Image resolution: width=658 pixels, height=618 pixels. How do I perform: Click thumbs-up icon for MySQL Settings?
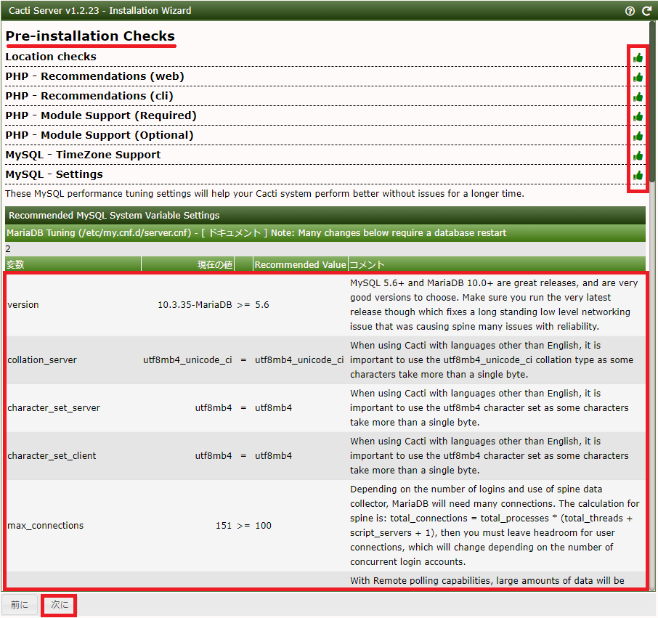pos(638,175)
